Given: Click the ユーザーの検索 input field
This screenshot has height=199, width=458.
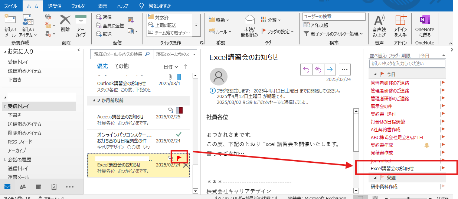Looking at the screenshot, I should pos(334,17).
